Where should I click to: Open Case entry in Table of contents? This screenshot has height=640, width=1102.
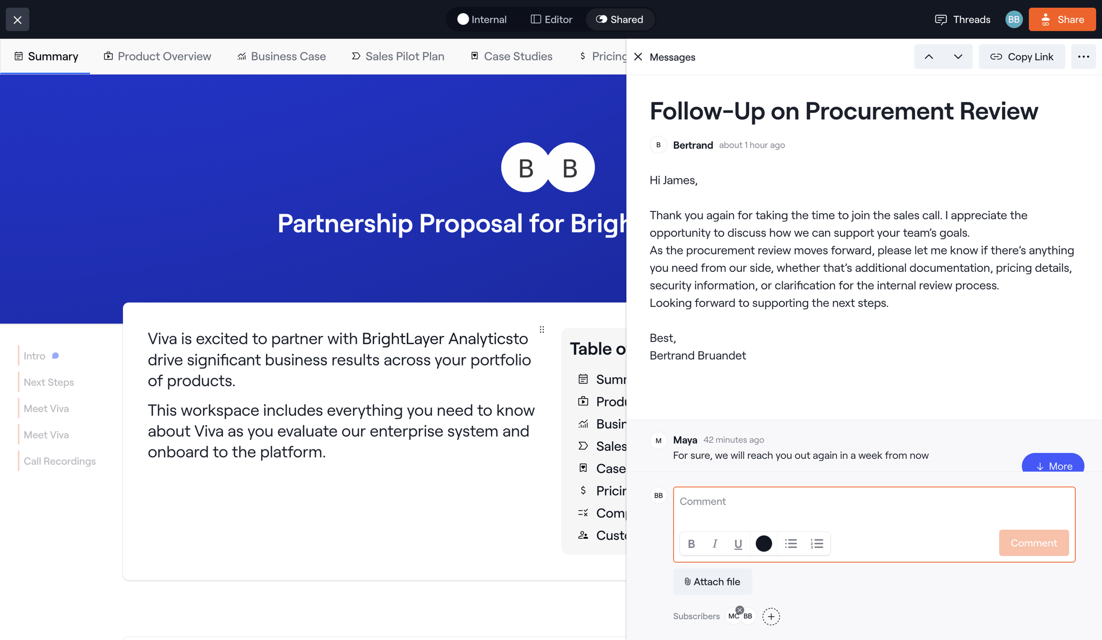click(x=602, y=468)
